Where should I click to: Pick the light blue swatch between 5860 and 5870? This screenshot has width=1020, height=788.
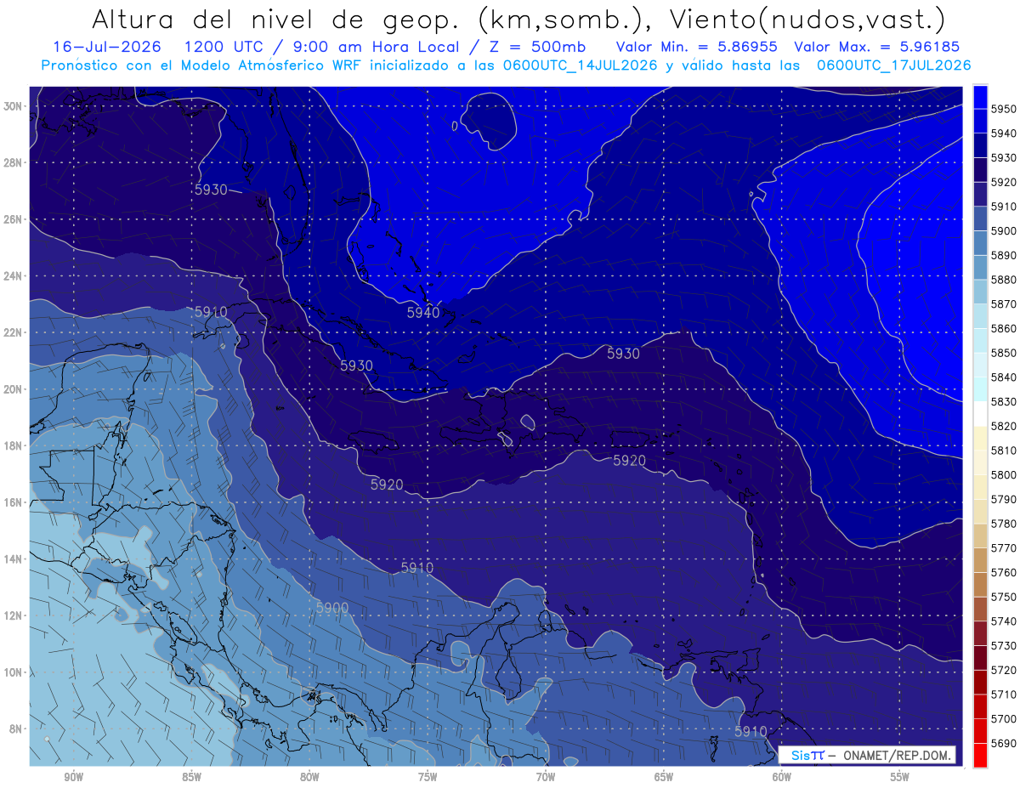pyautogui.click(x=980, y=316)
